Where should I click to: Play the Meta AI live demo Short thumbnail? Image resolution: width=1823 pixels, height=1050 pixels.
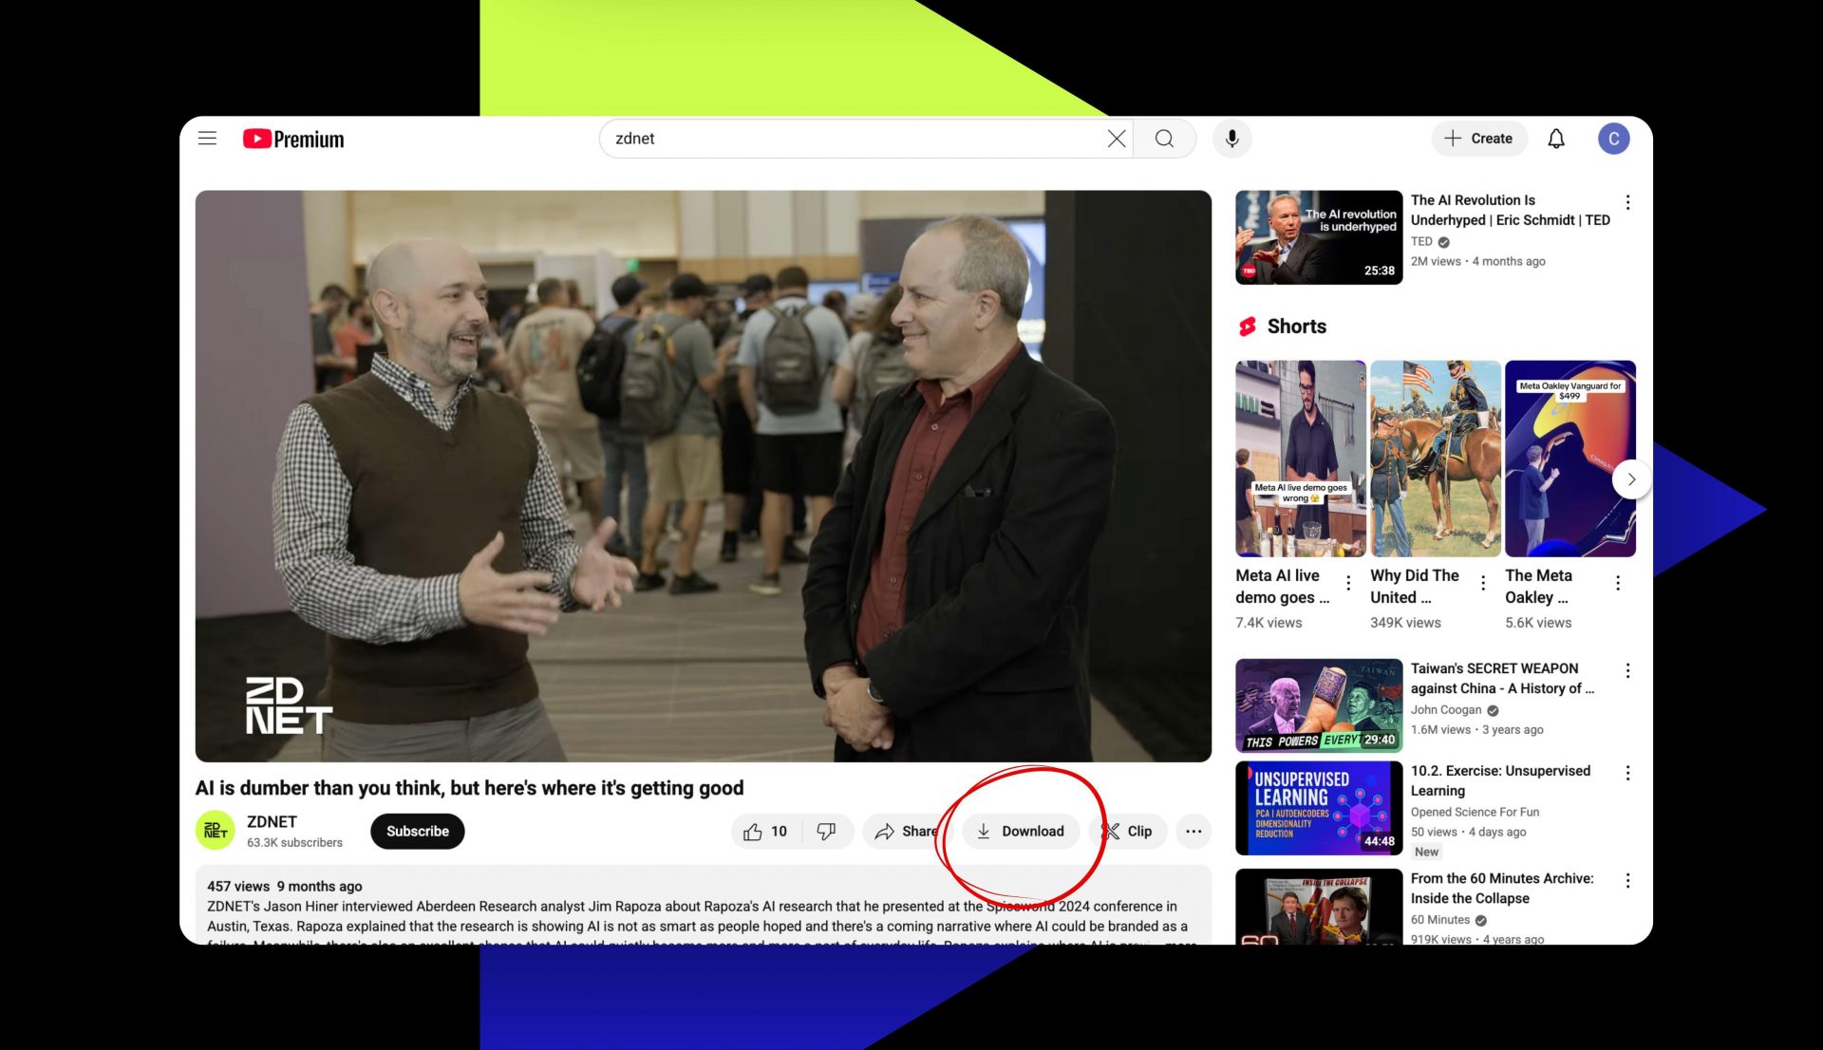[x=1301, y=459]
